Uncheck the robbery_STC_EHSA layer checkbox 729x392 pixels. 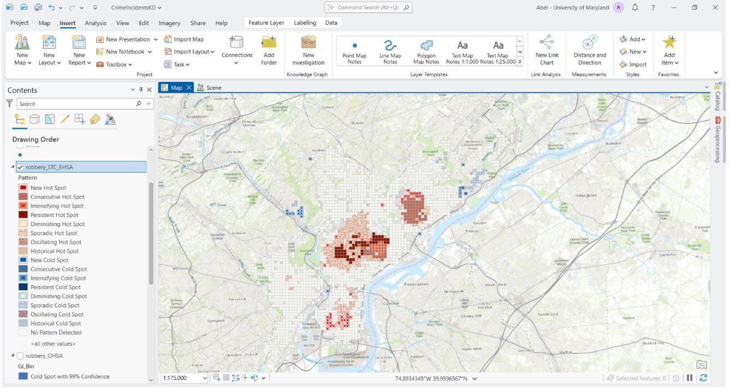click(20, 167)
